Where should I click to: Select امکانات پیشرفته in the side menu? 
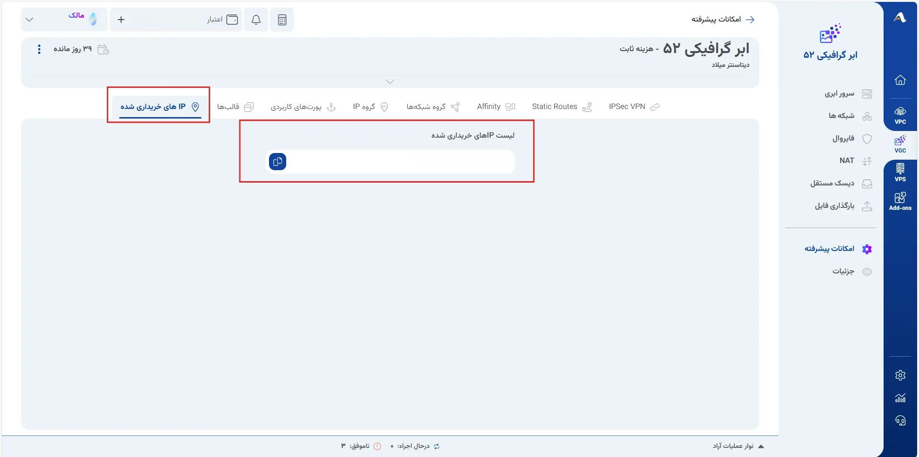coord(838,249)
